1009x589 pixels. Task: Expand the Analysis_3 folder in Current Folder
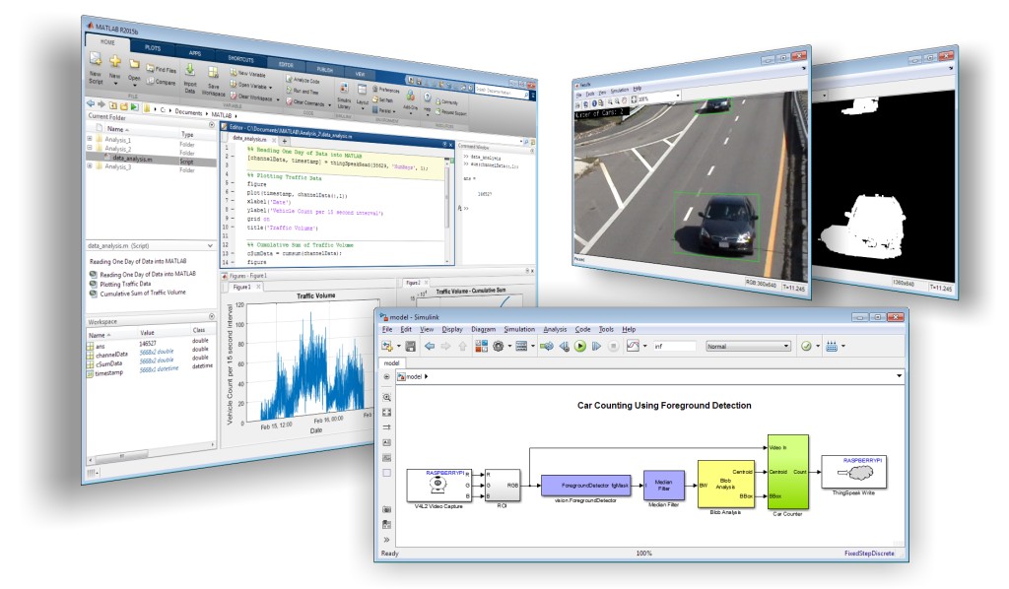[x=90, y=165]
